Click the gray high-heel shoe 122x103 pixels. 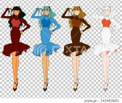pyautogui.click(x=106, y=85)
